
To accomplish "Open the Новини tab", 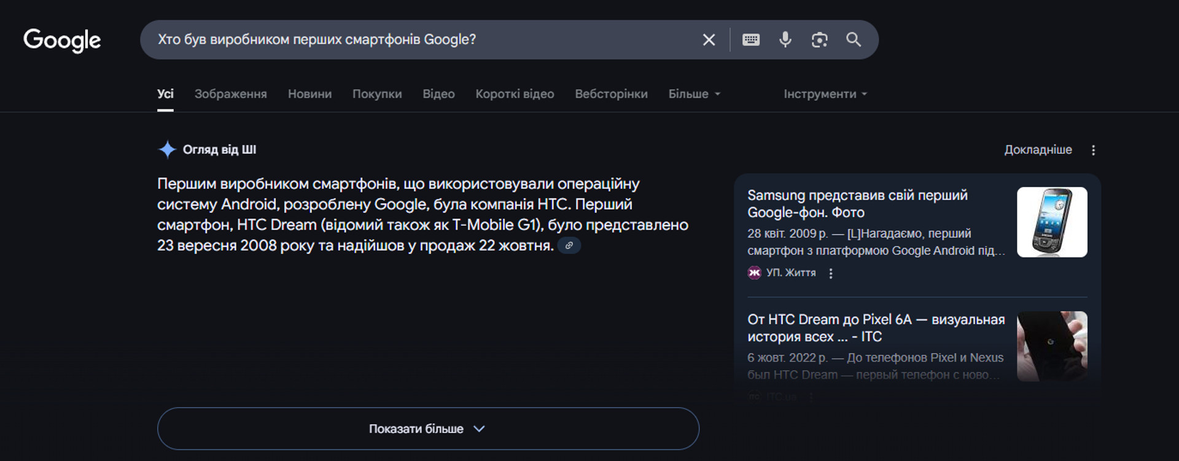I will pyautogui.click(x=309, y=94).
